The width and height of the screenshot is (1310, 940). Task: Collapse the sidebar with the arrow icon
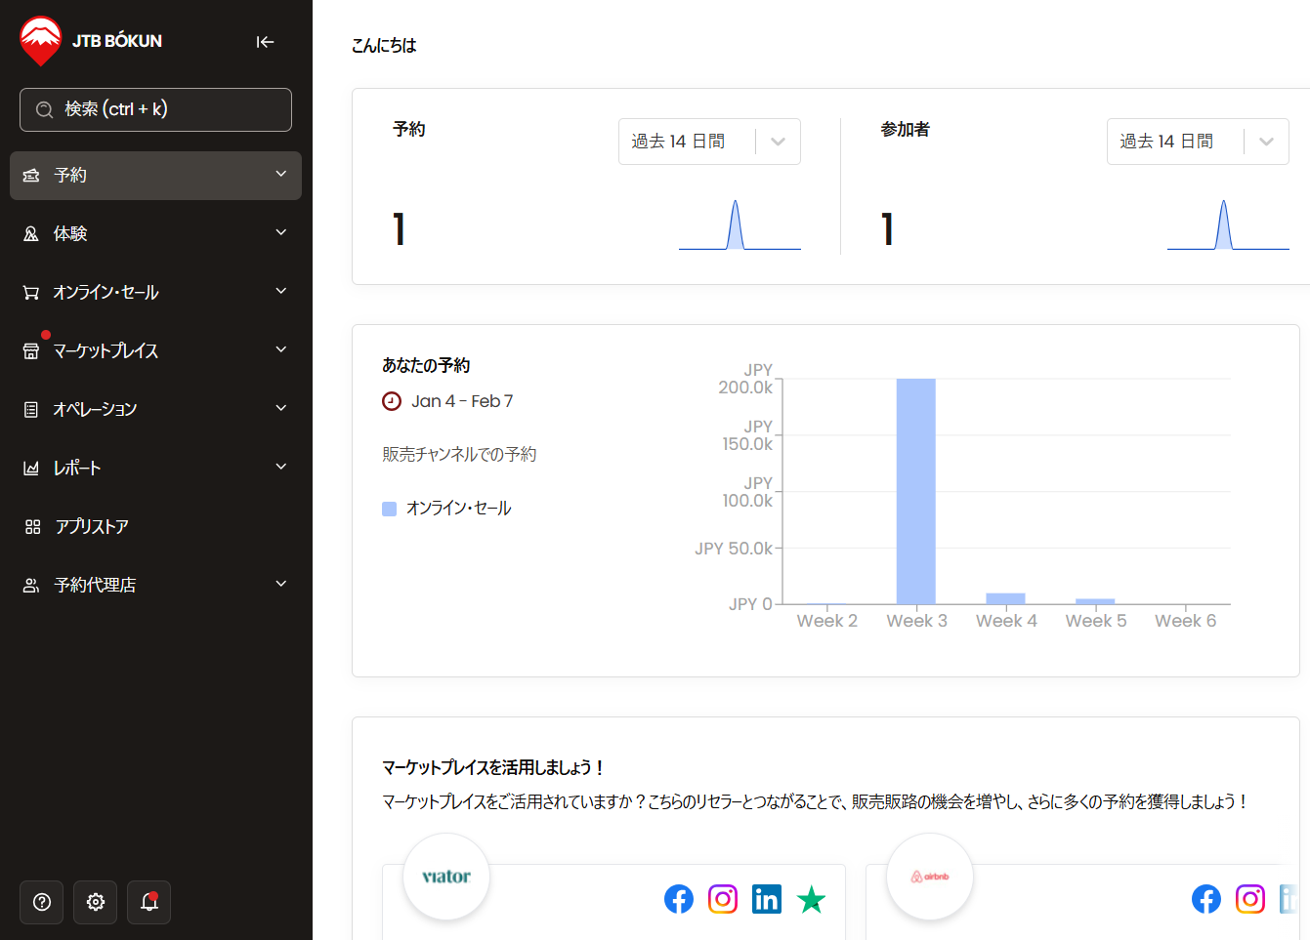coord(265,42)
